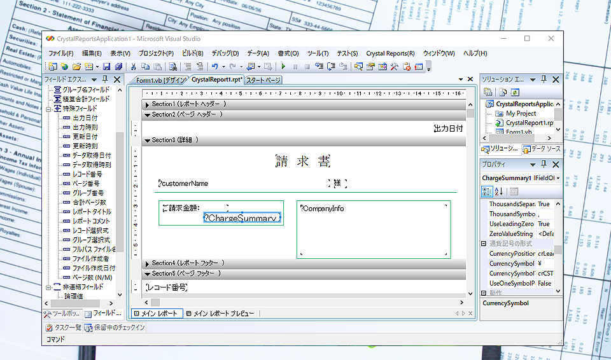Open the 保留中のチェックイン panel button
Viewport: 611px width, 360px height.
(115, 328)
